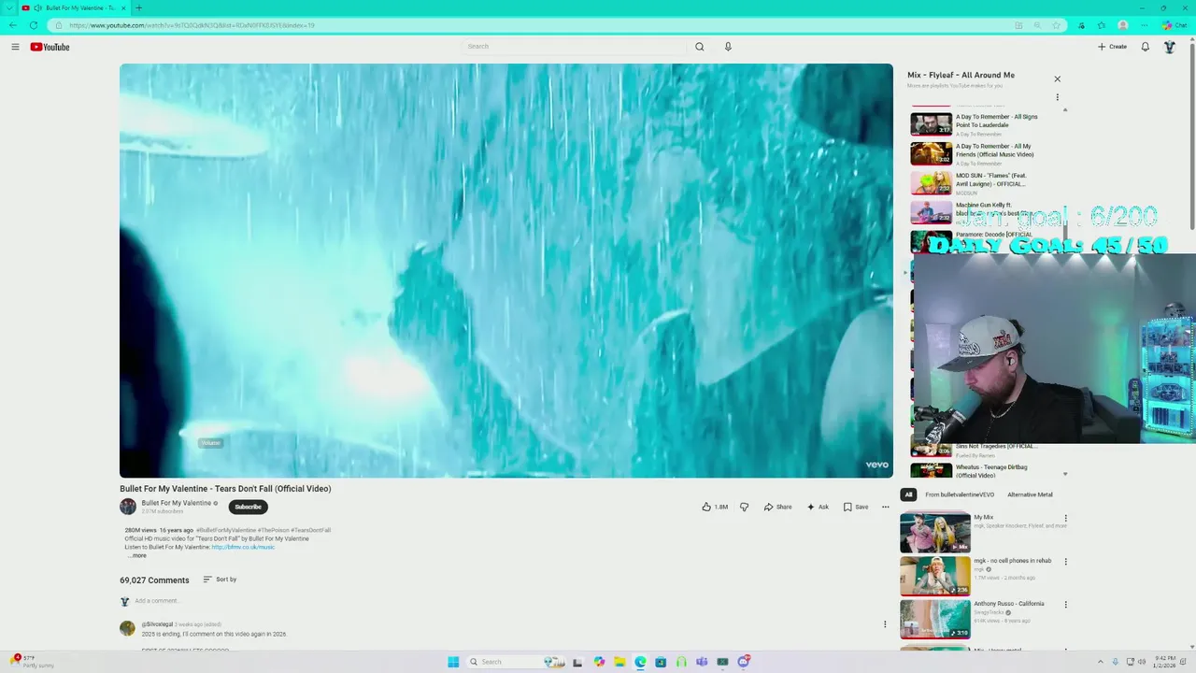Open Microsoft Edge from the taskbar
1196x673 pixels.
pos(640,662)
